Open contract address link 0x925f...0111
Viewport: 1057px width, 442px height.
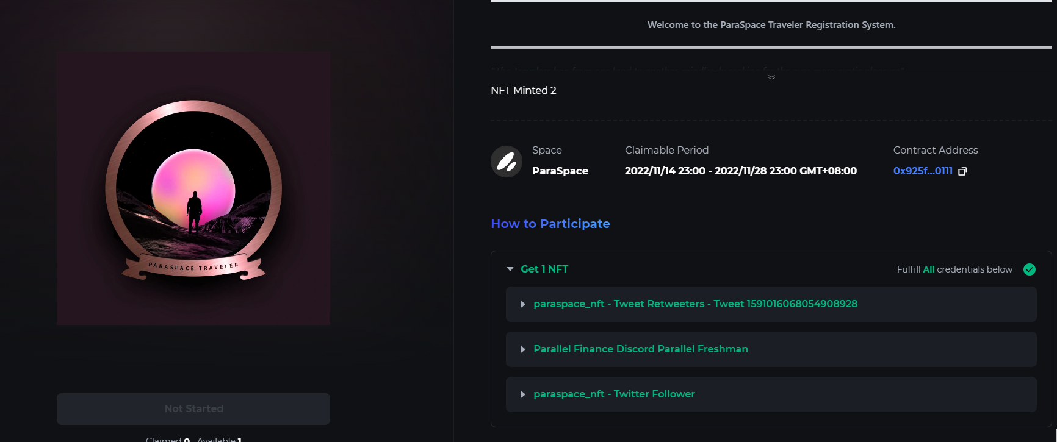tap(923, 171)
